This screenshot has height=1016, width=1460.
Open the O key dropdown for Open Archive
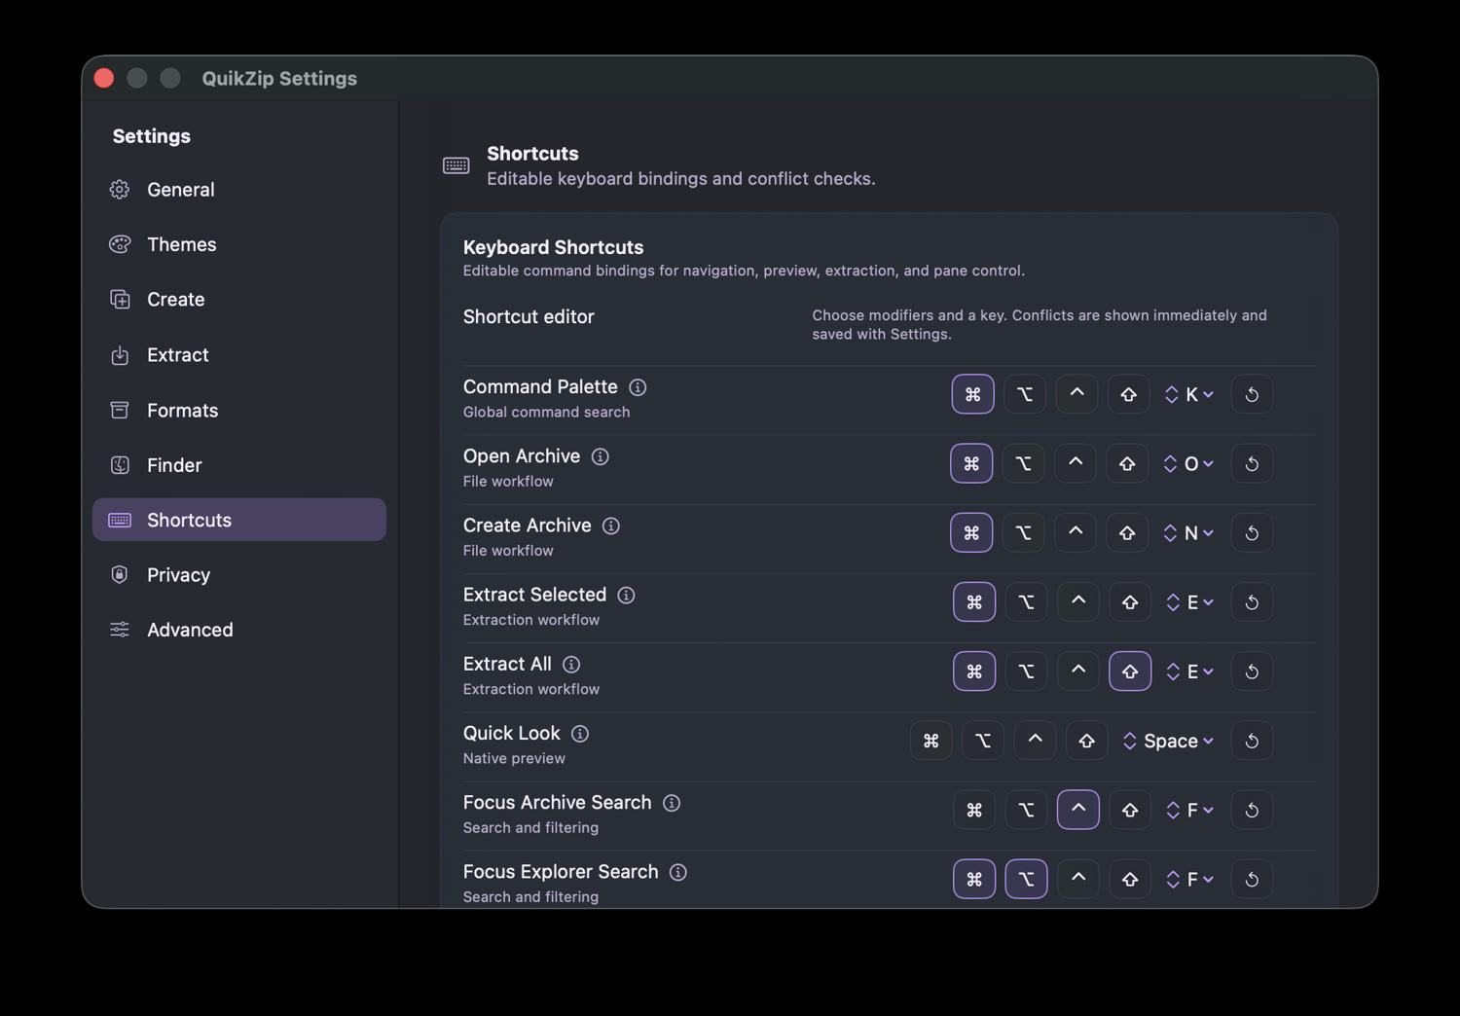tap(1188, 463)
